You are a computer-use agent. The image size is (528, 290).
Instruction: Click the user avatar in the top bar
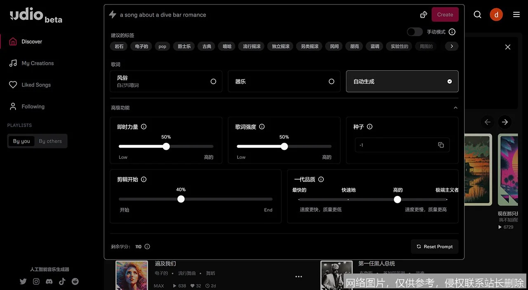click(x=496, y=14)
